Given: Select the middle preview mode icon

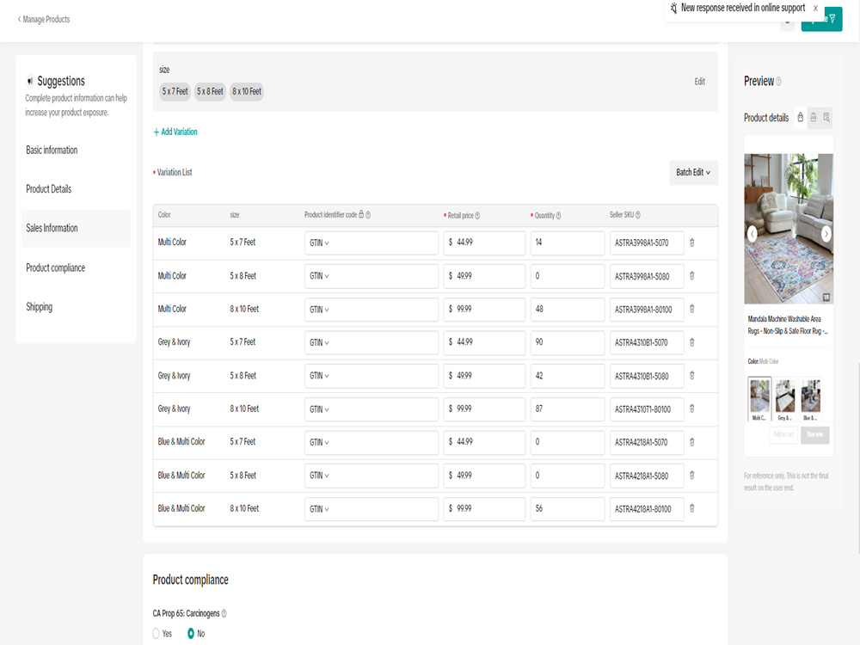Looking at the screenshot, I should point(814,117).
